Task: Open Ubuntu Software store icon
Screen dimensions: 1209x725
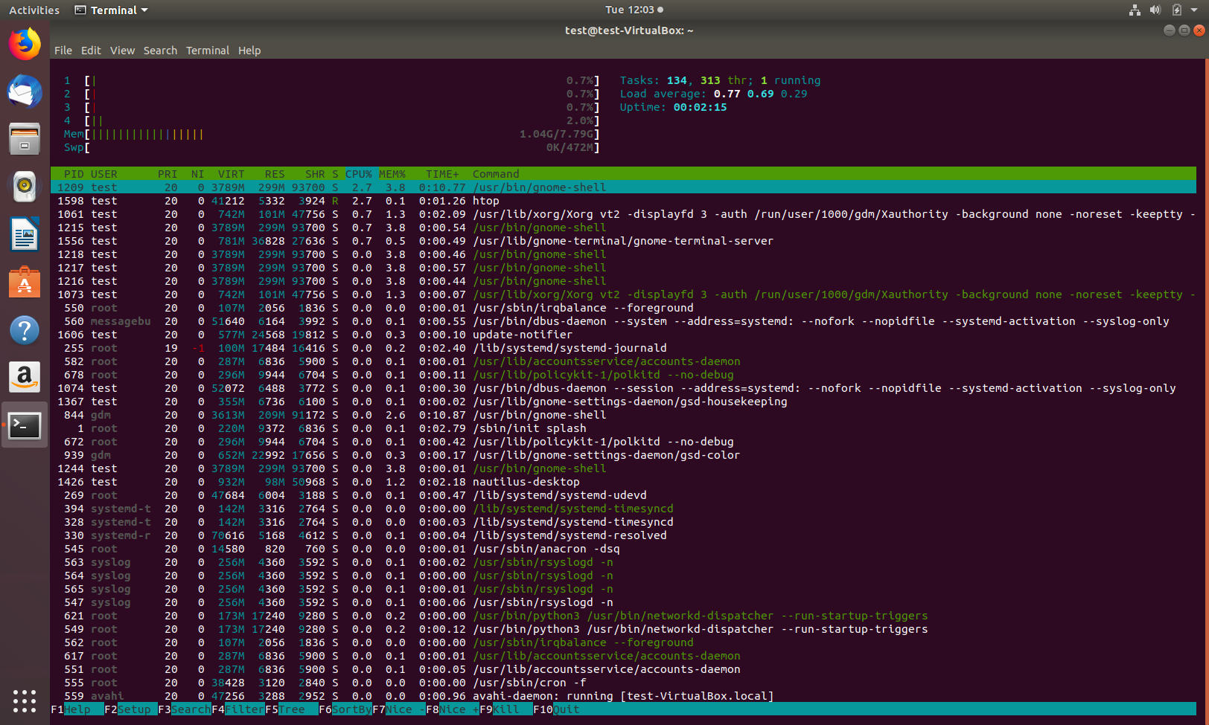Action: pyautogui.click(x=25, y=283)
